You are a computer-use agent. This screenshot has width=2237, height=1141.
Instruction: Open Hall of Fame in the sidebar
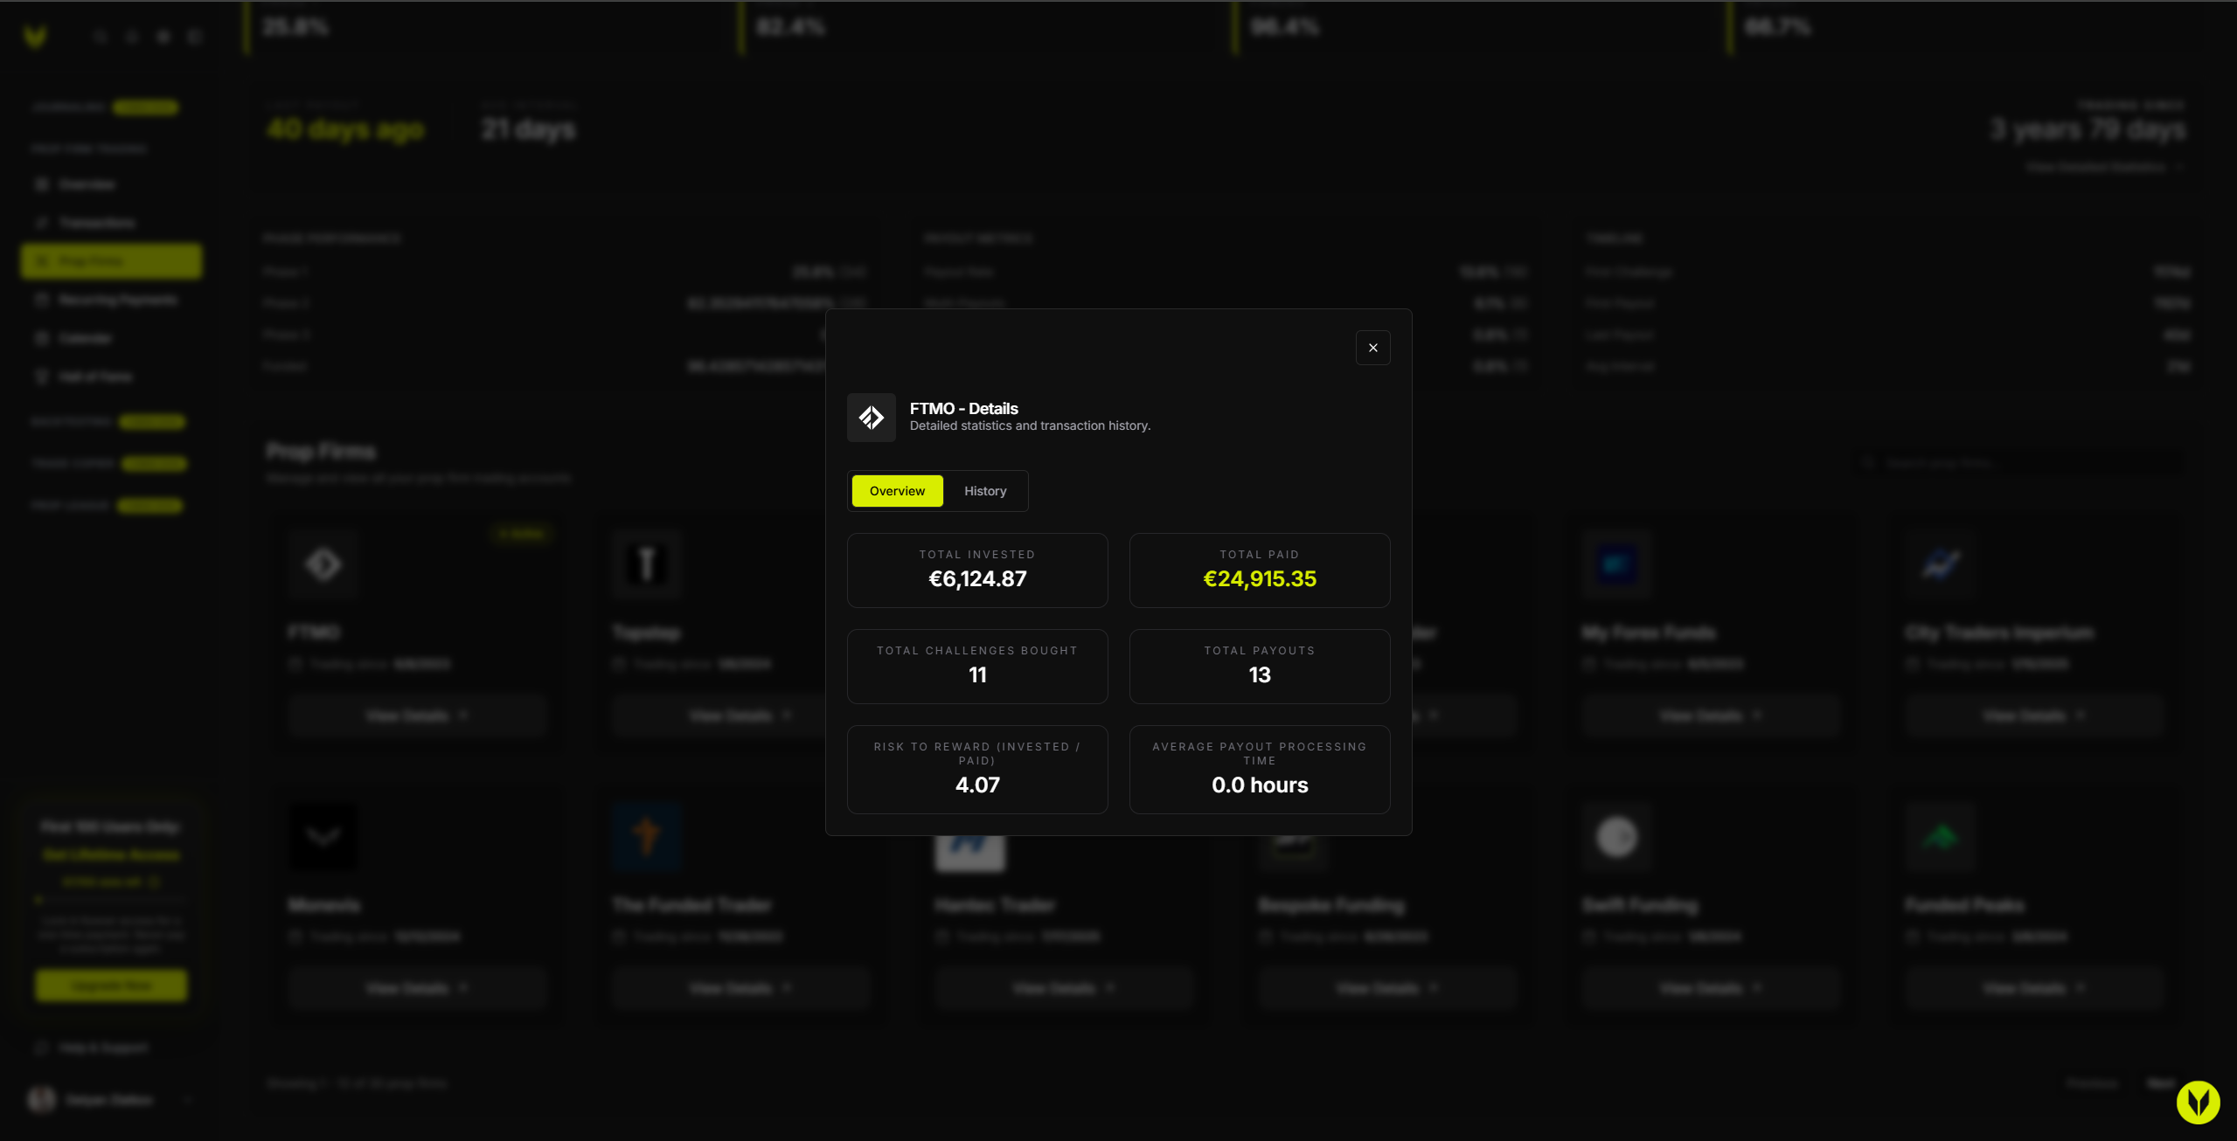click(x=111, y=377)
